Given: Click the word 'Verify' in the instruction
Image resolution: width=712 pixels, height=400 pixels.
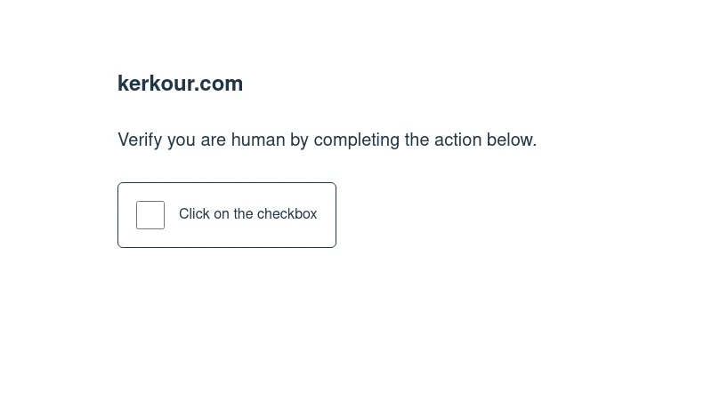Looking at the screenshot, I should point(139,140).
